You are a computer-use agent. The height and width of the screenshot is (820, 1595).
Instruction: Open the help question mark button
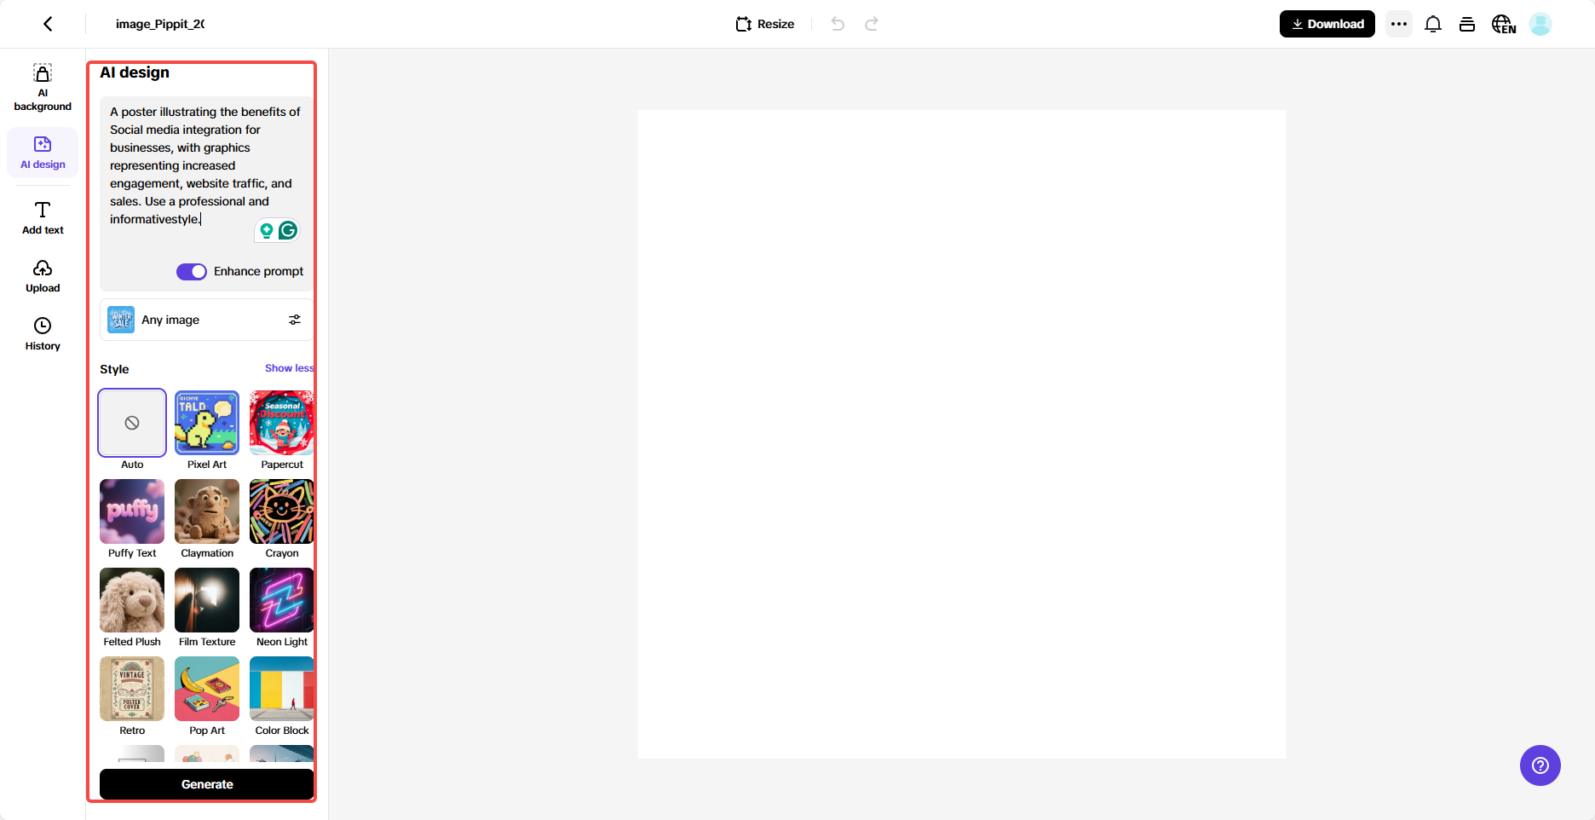pos(1540,765)
